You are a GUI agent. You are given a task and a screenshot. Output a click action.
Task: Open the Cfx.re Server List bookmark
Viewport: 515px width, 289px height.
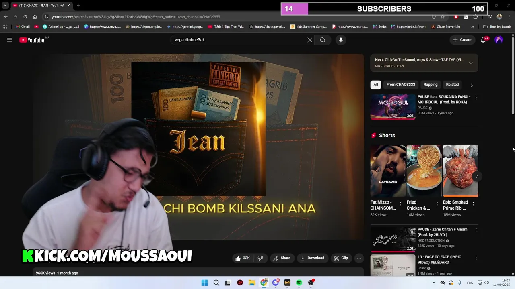pyautogui.click(x=445, y=27)
